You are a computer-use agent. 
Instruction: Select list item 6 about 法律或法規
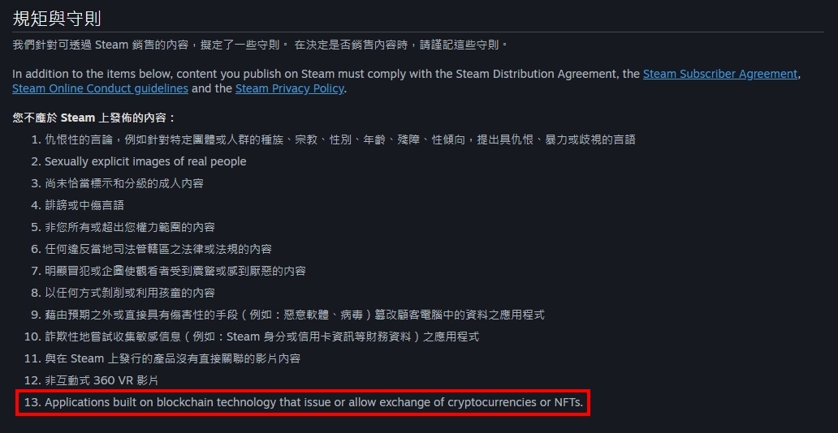pyautogui.click(x=158, y=249)
